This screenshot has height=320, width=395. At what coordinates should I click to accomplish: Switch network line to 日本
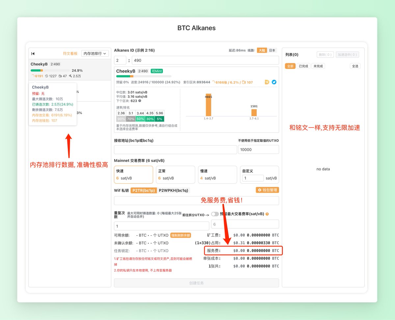pyautogui.click(x=272, y=50)
